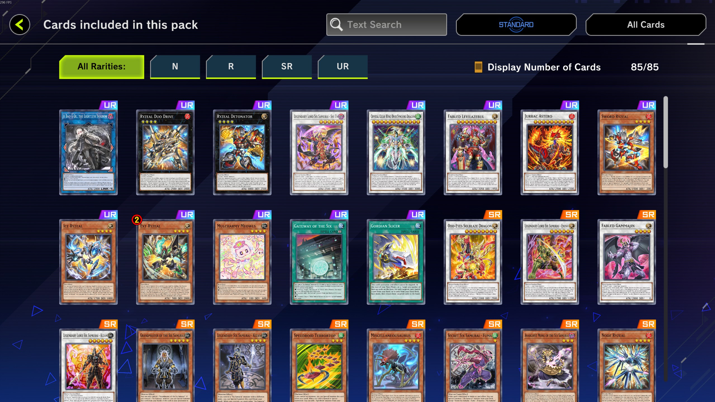Open the A Bao A Qu card
This screenshot has height=402, width=715.
(x=88, y=152)
